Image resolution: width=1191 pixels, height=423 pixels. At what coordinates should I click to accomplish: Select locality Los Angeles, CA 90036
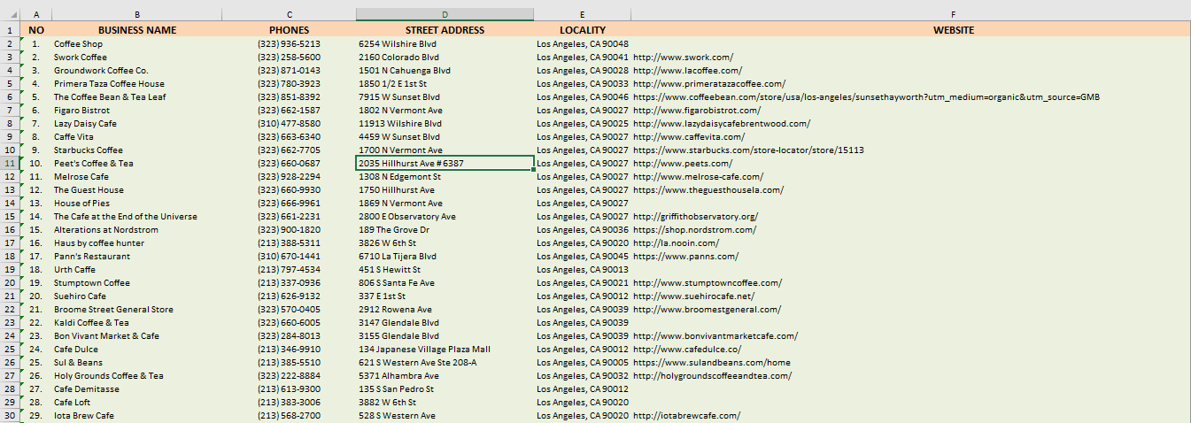(x=583, y=229)
